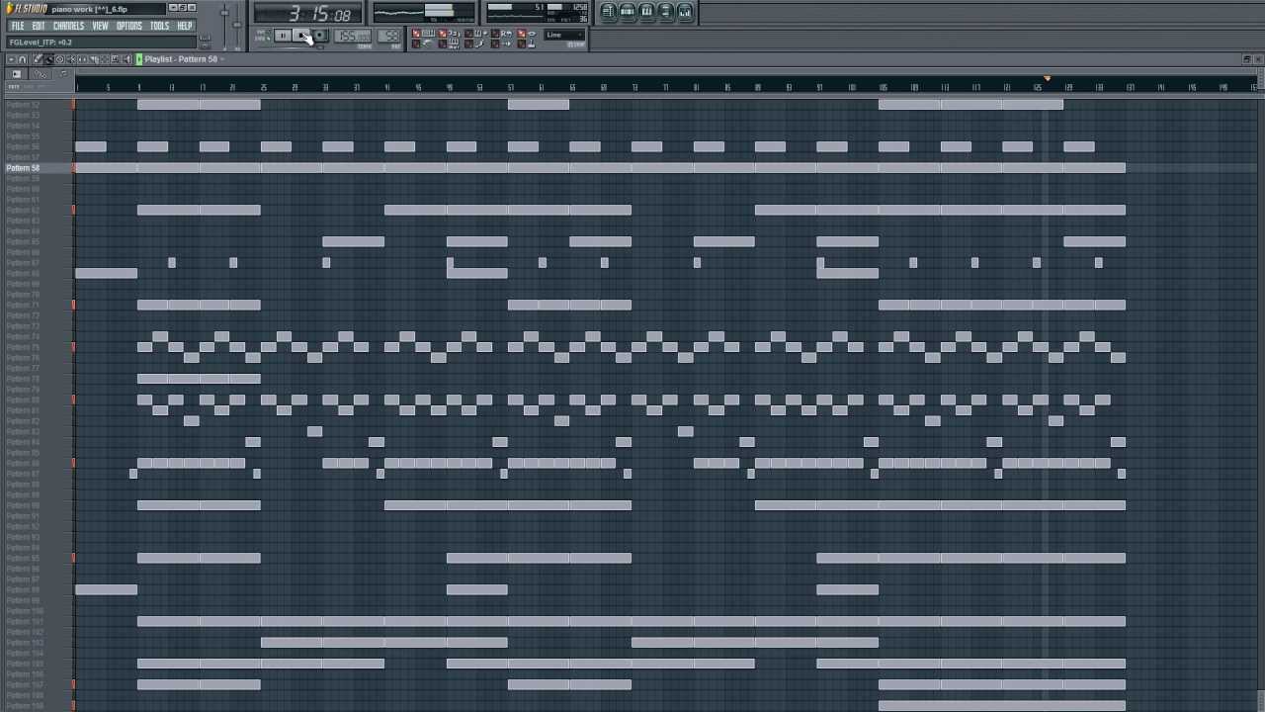This screenshot has height=712, width=1265.
Task: Toggle multilink controllers option
Action: pos(527,44)
